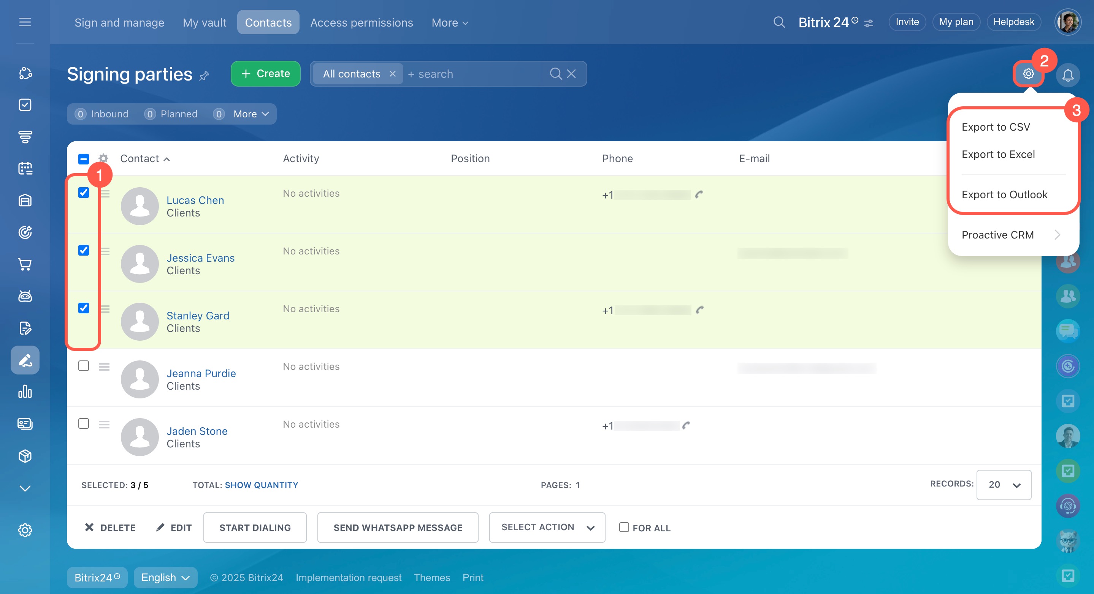Choose Export to Outlook
Image resolution: width=1094 pixels, height=594 pixels.
coord(1004,194)
